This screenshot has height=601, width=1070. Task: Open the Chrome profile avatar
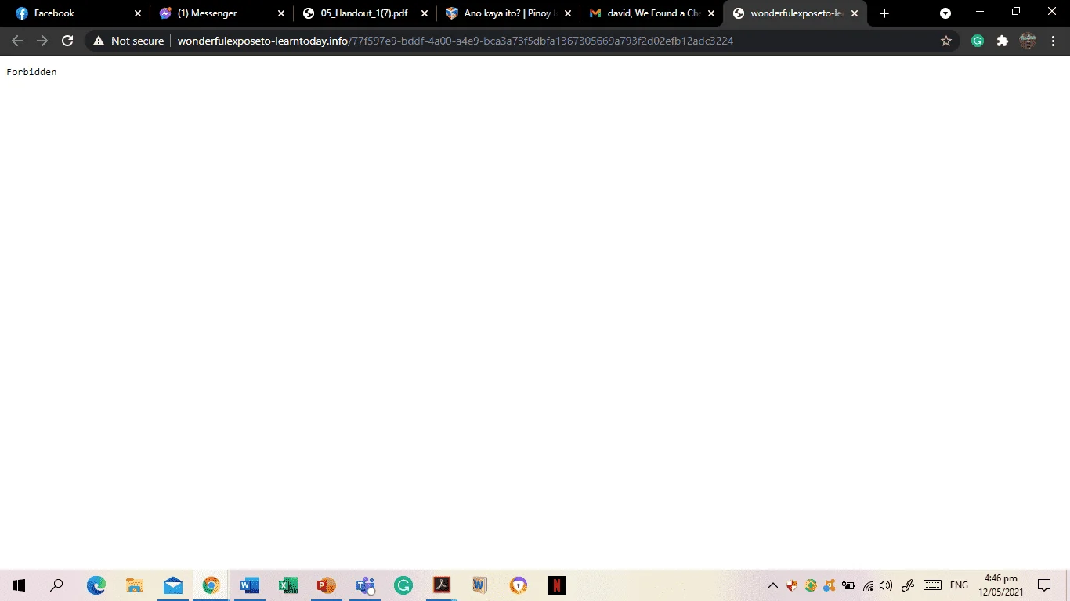pos(1028,41)
